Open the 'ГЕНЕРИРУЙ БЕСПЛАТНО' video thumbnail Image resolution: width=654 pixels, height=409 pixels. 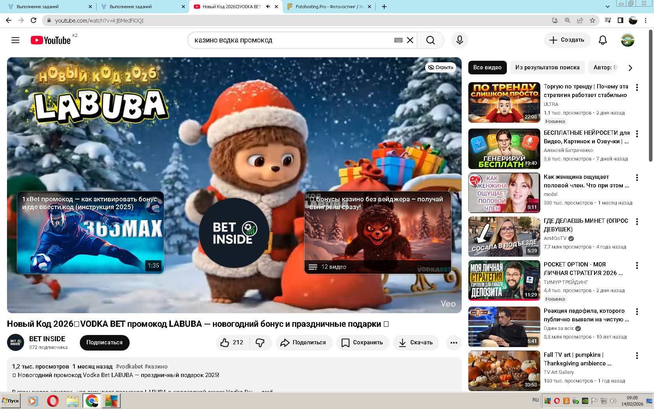point(504,149)
